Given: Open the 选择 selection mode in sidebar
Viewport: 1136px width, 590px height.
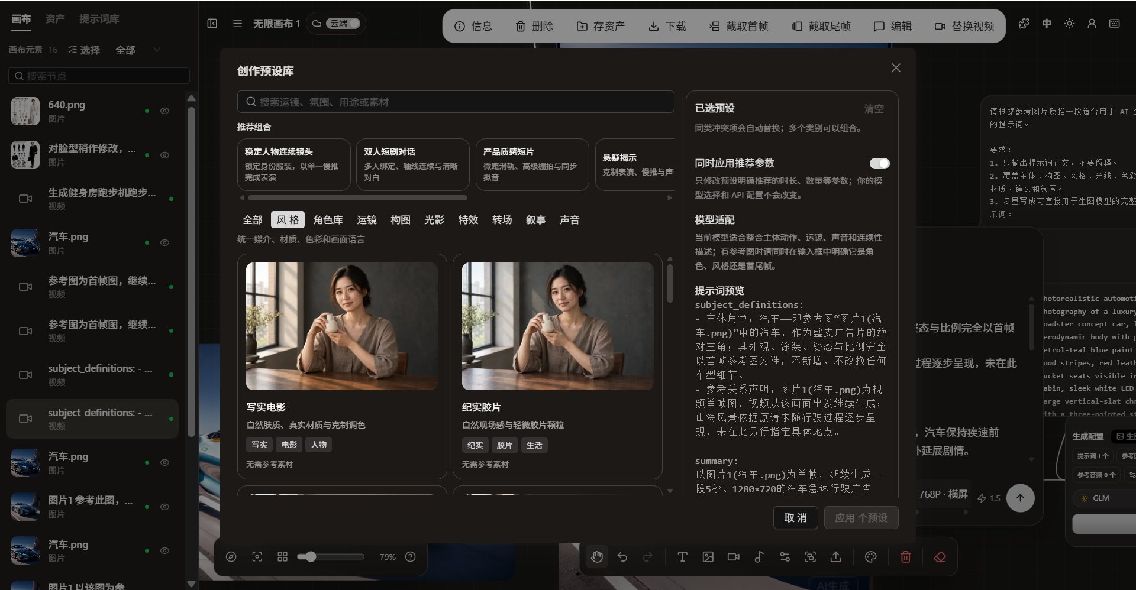Looking at the screenshot, I should (84, 50).
